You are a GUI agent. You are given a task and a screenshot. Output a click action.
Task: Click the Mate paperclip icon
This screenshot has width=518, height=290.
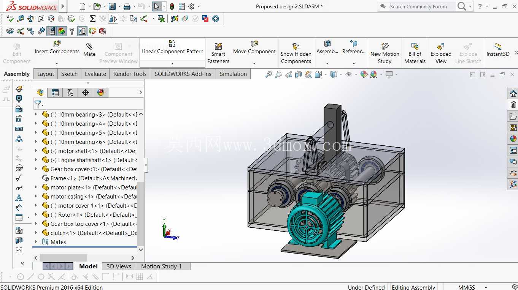(x=89, y=46)
